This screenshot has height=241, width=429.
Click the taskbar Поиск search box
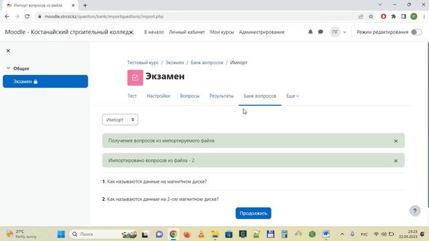coord(103,234)
